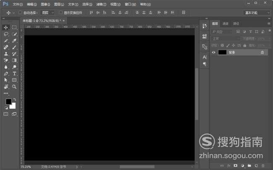Open the Character panel icon
Image resolution: width=273 pixels, height=170 pixels.
(x=205, y=57)
